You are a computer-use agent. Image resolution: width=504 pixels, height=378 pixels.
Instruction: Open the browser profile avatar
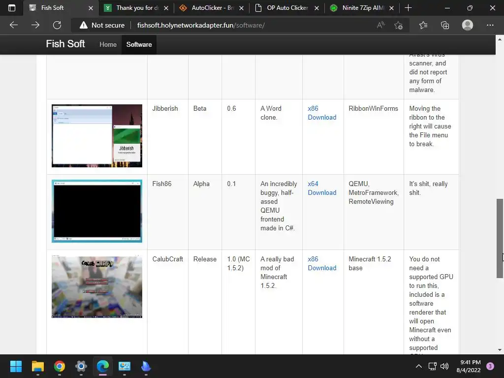point(468,25)
